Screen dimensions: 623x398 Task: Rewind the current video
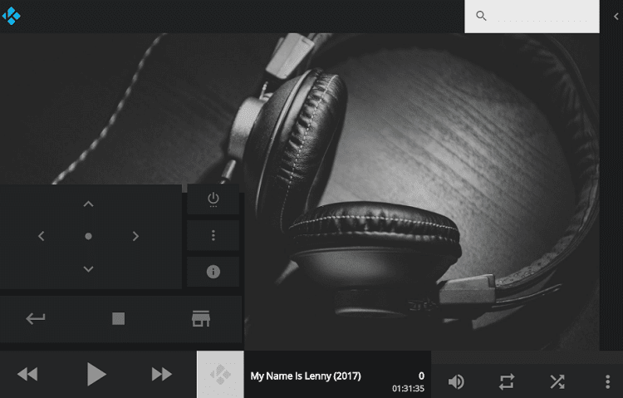tap(27, 375)
